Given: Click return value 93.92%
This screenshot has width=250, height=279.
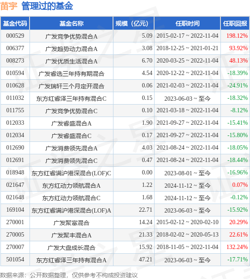Looking at the screenshot, I should pyautogui.click(x=238, y=48).
